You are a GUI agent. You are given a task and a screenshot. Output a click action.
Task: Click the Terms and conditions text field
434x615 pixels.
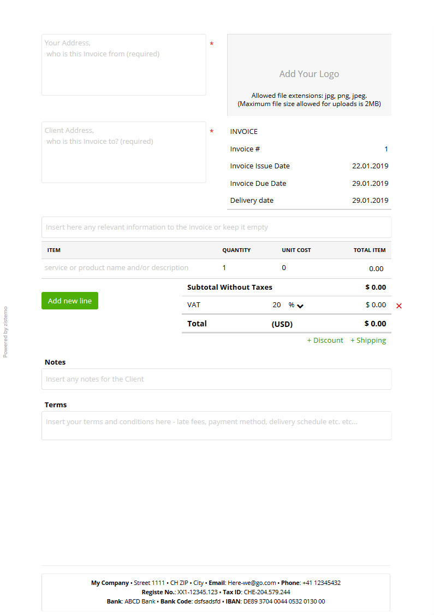tap(216, 425)
